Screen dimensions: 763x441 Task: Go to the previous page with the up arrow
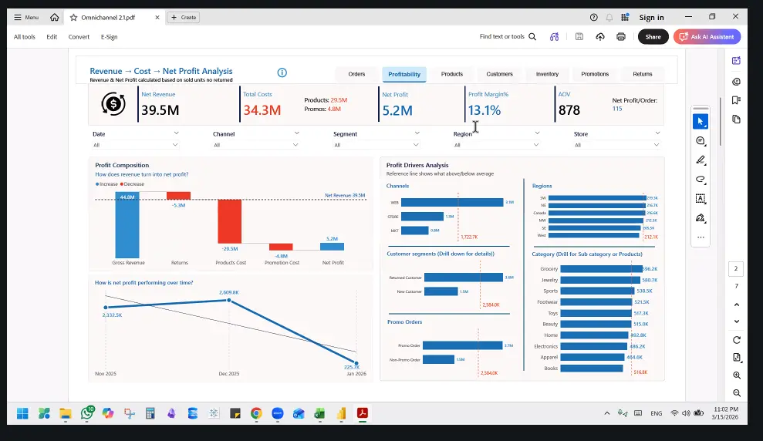pyautogui.click(x=736, y=305)
